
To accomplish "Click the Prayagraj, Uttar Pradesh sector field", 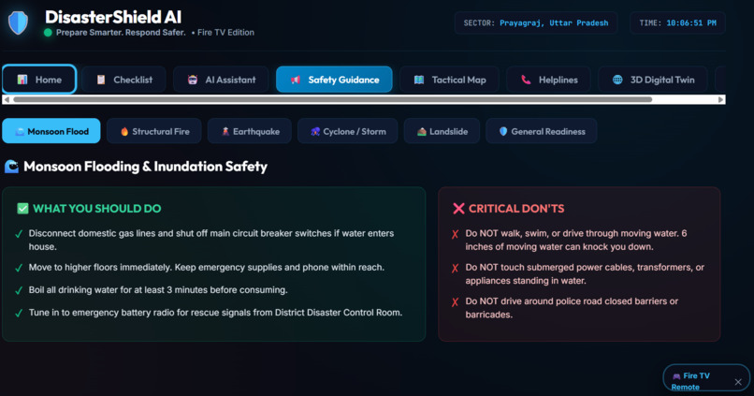I will (536, 22).
